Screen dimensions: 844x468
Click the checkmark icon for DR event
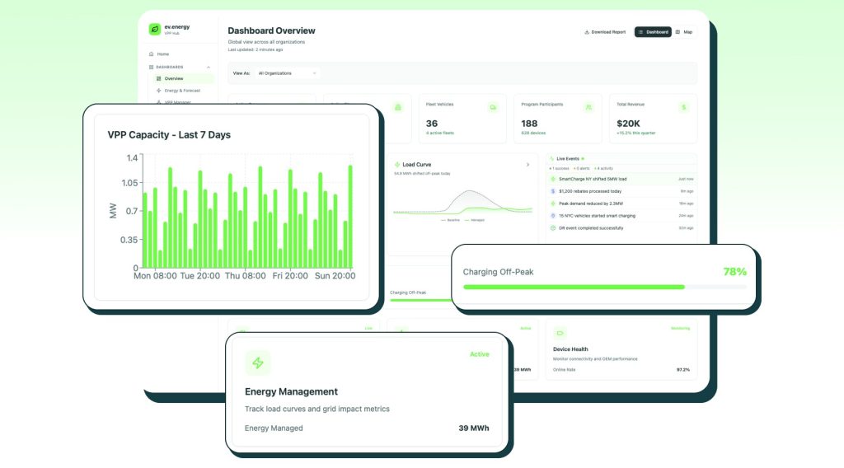pyautogui.click(x=553, y=227)
